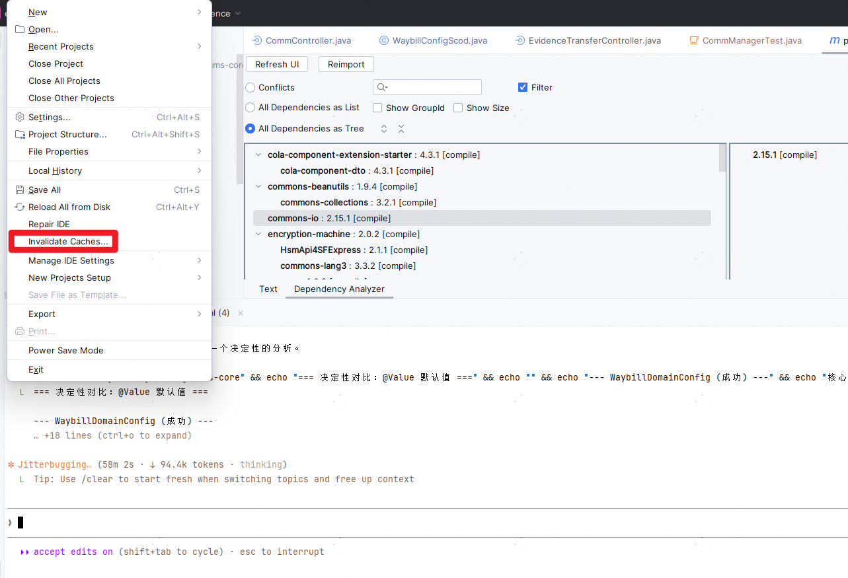Click the 'accept edits on' status text

(x=73, y=552)
